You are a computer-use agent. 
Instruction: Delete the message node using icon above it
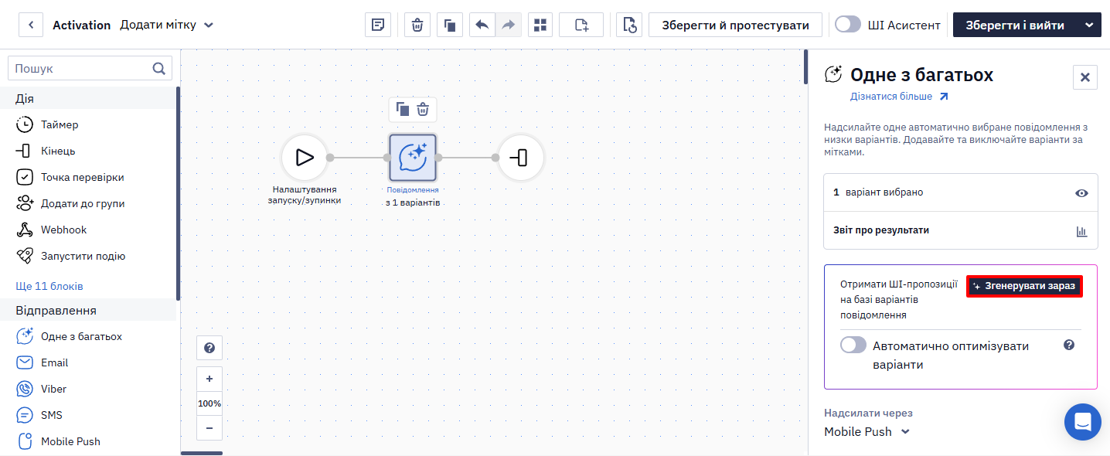[423, 109]
